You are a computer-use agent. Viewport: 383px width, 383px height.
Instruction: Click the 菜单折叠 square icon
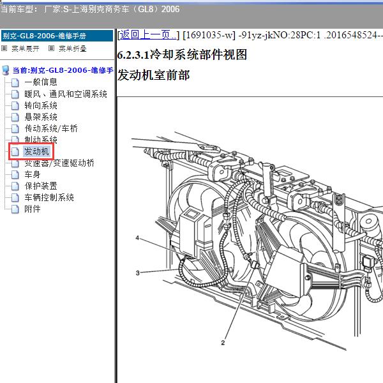(x=51, y=49)
